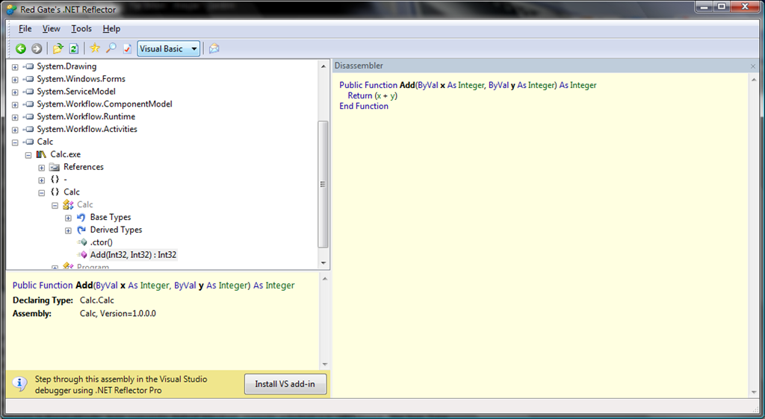Screen dimensions: 765x419
Task: Select the Derived Types item
Action: click(116, 230)
